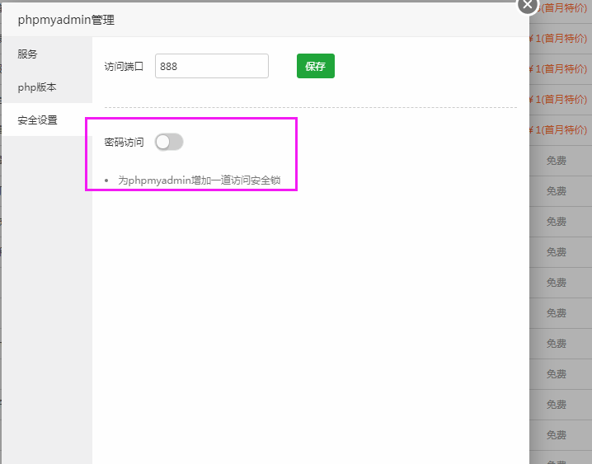
Task: Toggle the 密码访问 switch on
Action: tap(169, 143)
